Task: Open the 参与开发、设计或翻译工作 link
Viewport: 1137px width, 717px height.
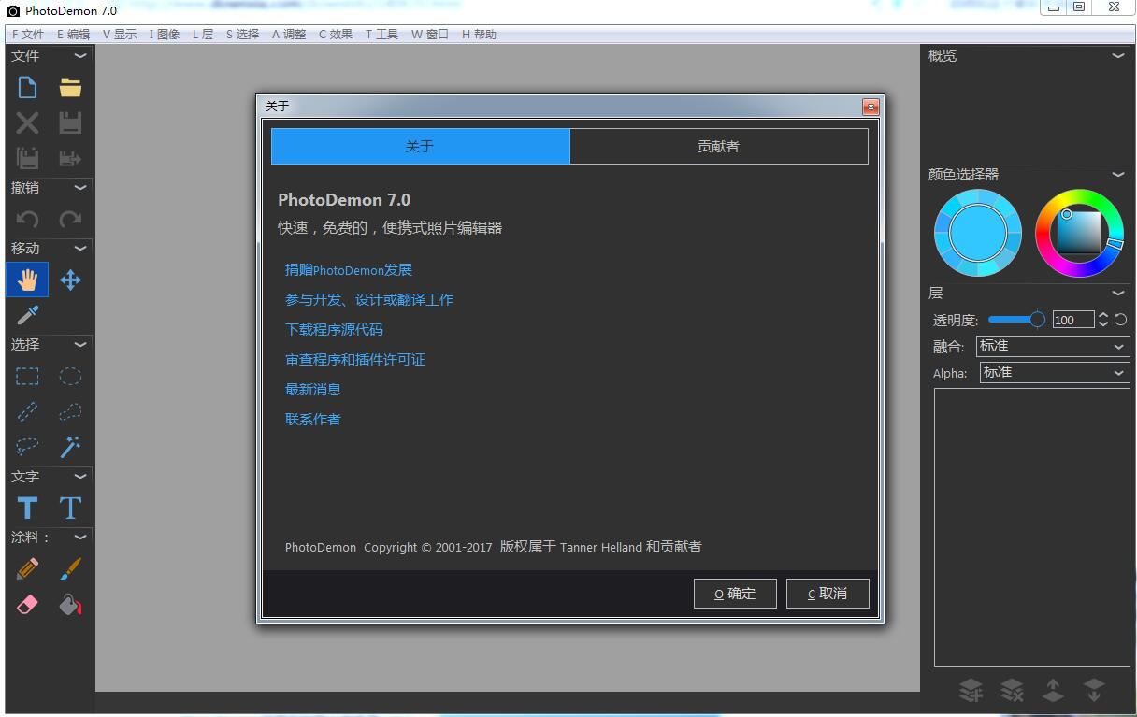Action: tap(369, 300)
